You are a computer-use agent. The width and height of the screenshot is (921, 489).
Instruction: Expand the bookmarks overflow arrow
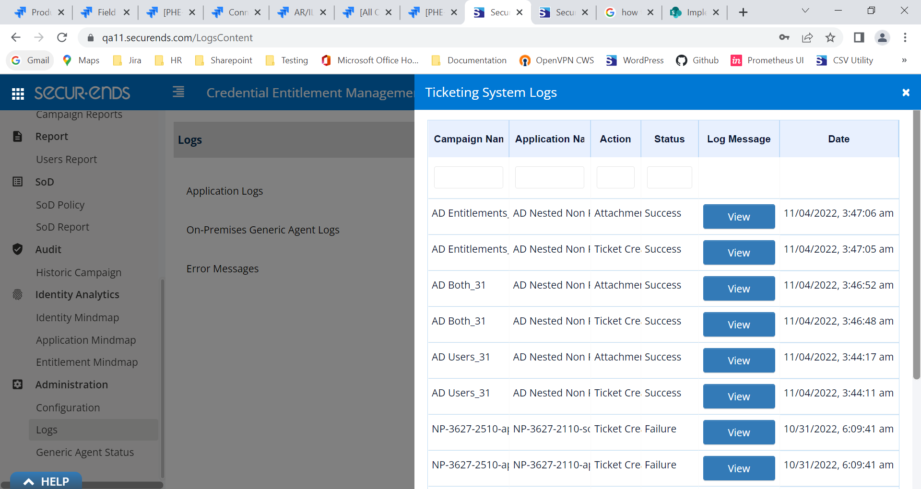pyautogui.click(x=904, y=60)
